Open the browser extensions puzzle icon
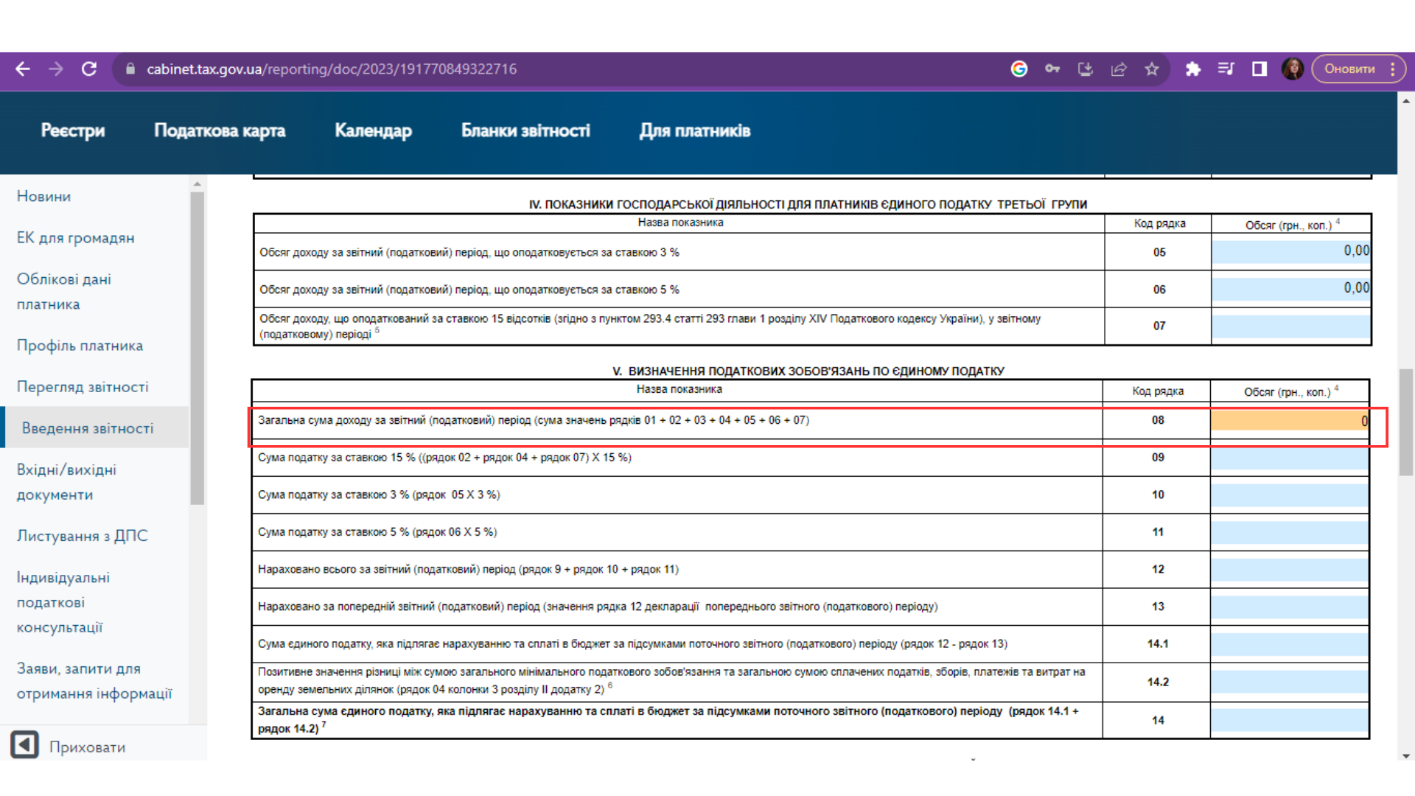 [1193, 69]
